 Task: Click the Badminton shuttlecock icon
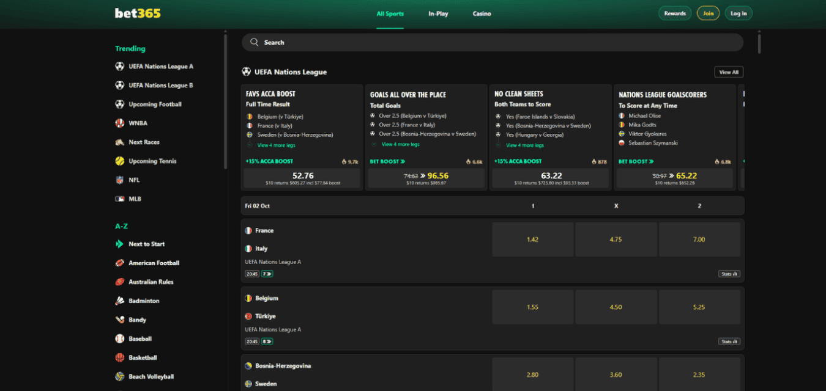(x=120, y=301)
